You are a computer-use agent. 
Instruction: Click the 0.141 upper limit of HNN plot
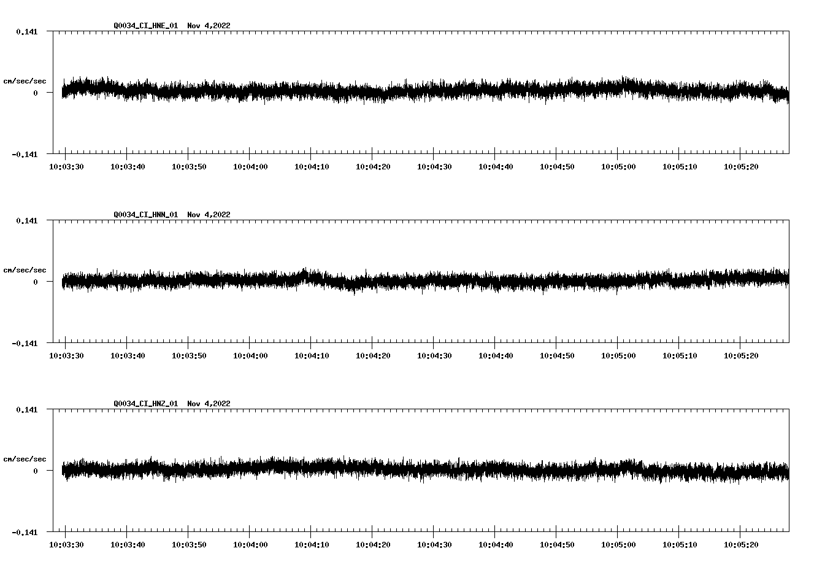tap(26, 220)
